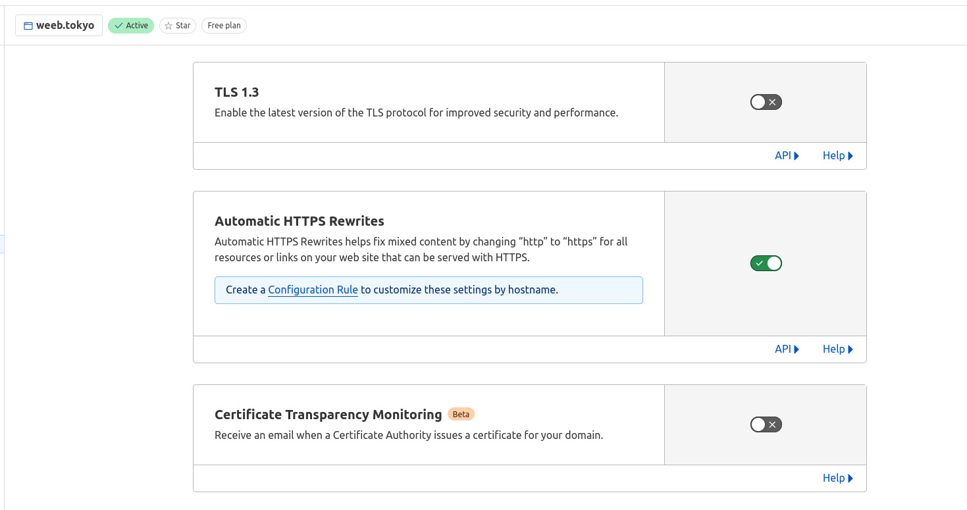This screenshot has height=510, width=967.
Task: Click the TLS 1.3 heading
Action: (x=237, y=92)
